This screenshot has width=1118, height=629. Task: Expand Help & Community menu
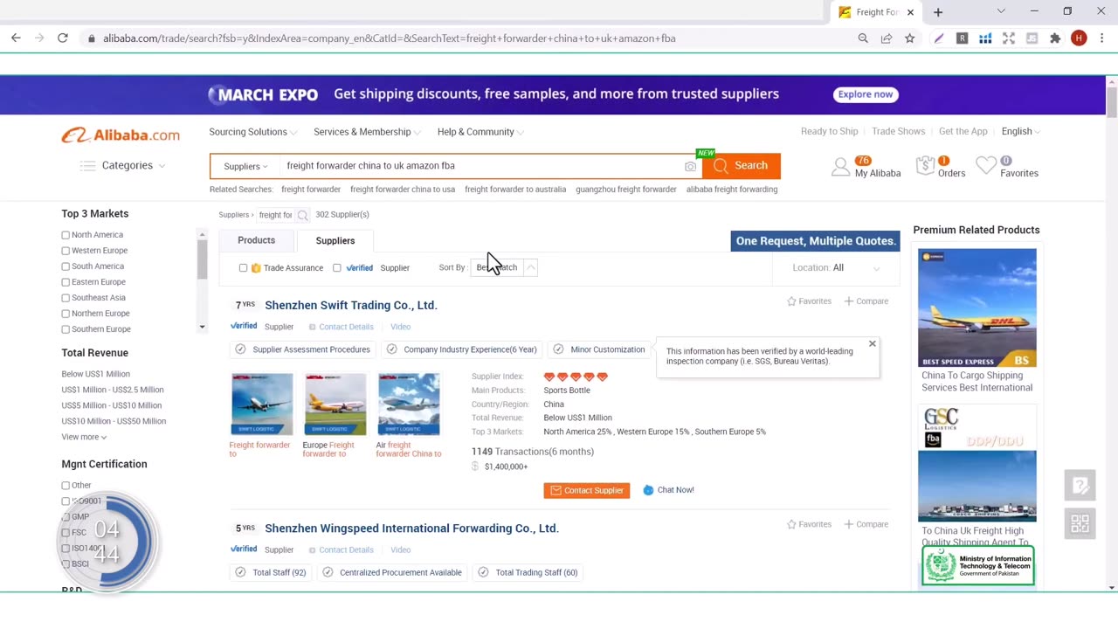480,132
